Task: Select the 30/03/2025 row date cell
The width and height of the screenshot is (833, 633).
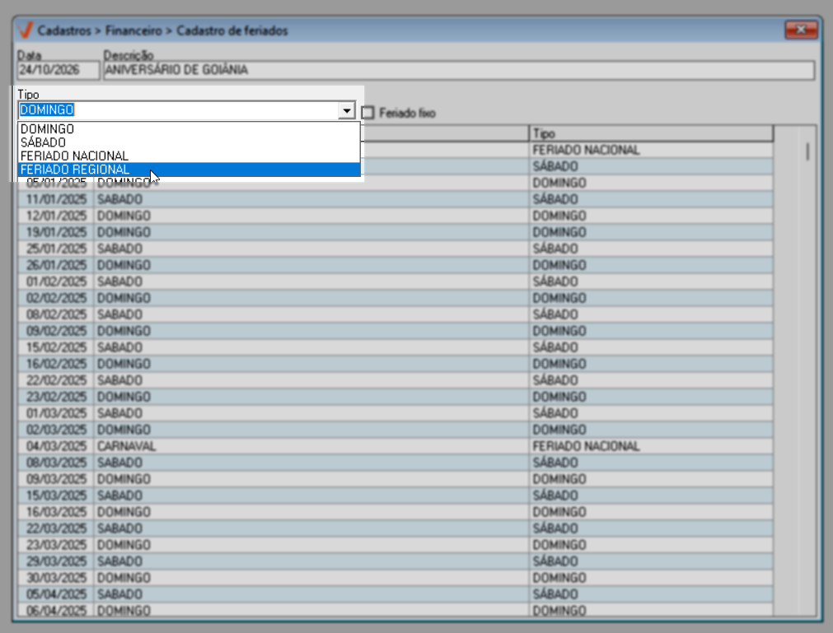Action: coord(56,578)
